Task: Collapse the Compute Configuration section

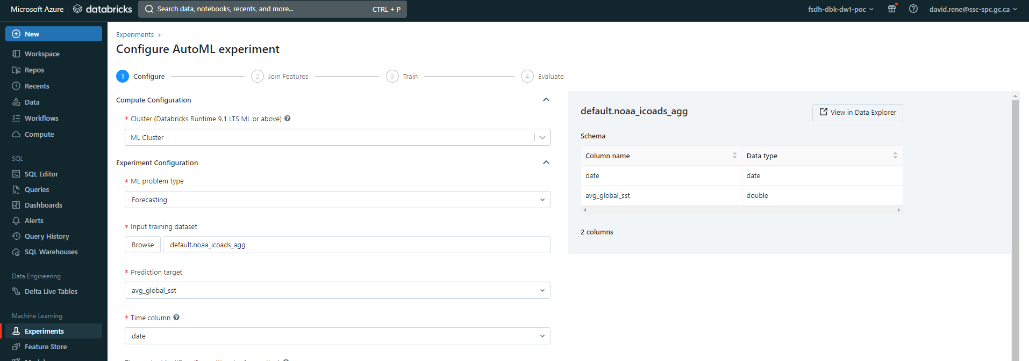Action: coord(546,100)
